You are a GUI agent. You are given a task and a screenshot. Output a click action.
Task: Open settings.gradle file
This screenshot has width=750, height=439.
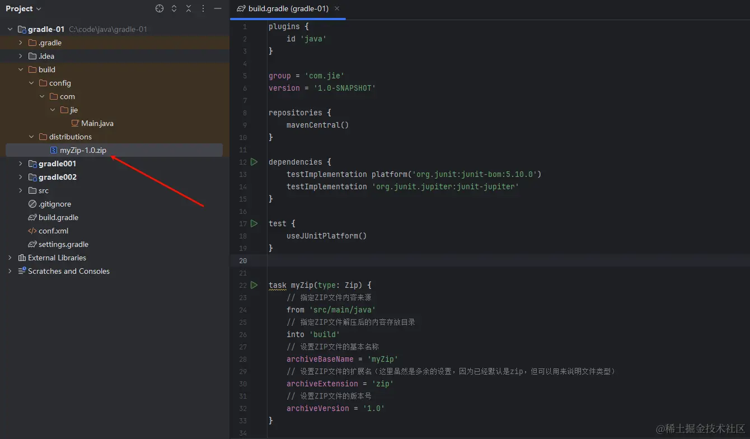pos(63,244)
